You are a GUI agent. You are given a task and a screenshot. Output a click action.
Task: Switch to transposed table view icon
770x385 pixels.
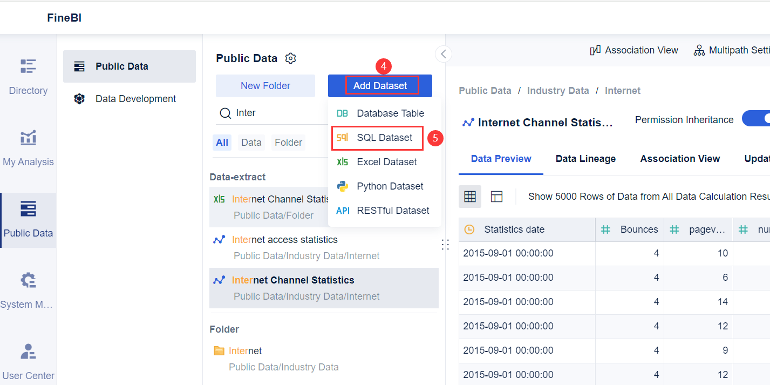tap(496, 197)
